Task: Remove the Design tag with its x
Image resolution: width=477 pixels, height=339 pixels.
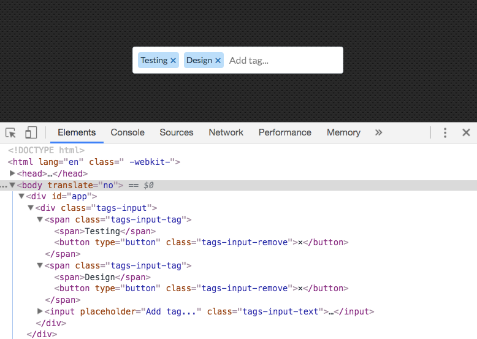Action: pos(218,61)
